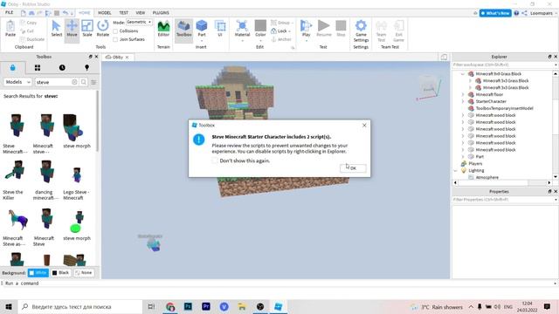Viewport: 559px width, 314px height.
Task: Open Game Settings
Action: (x=361, y=31)
